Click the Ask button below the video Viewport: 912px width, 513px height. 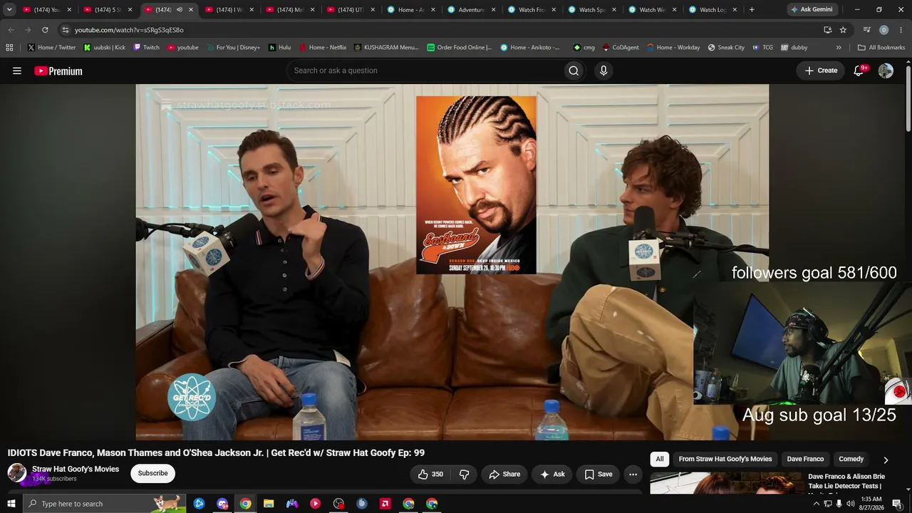pos(552,474)
